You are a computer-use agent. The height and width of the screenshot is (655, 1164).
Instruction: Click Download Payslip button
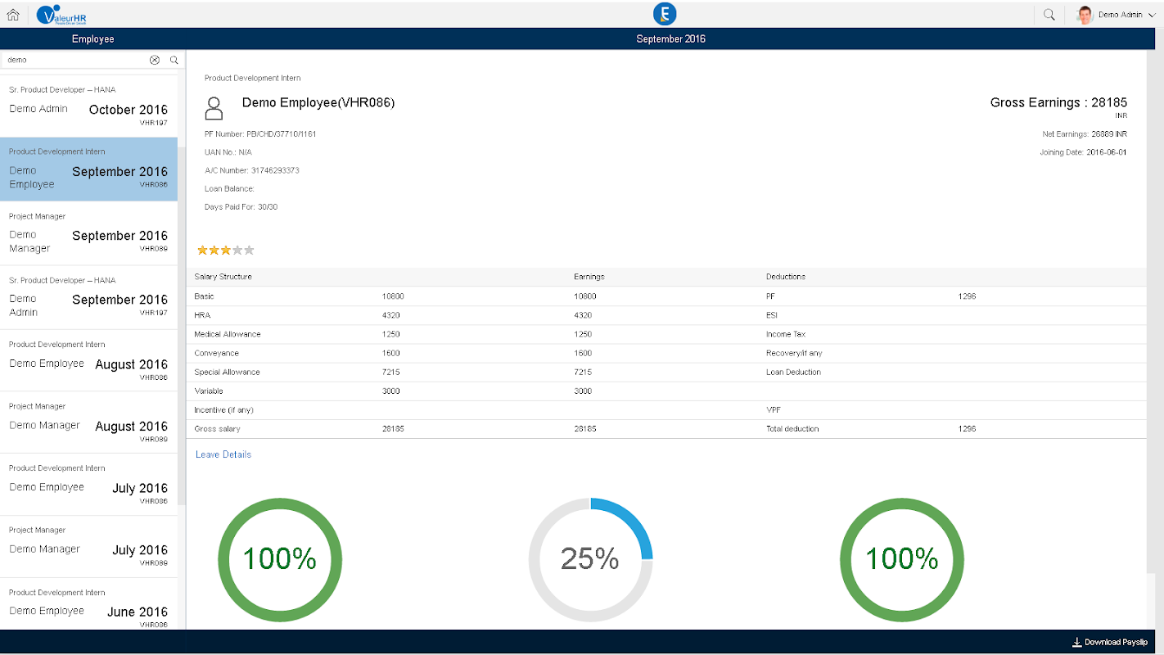coord(1109,642)
